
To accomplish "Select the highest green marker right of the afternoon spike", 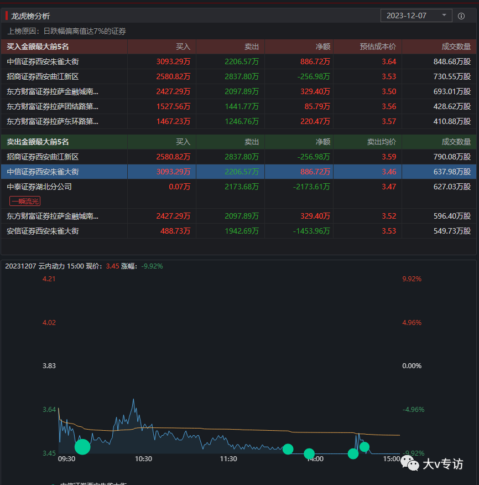I will pyautogui.click(x=365, y=447).
